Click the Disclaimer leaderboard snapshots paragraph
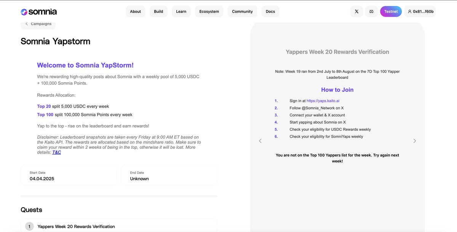Screen dimensions: 457x232 (118, 145)
